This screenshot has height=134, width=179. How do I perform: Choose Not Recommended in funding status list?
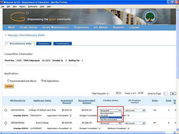(109, 120)
